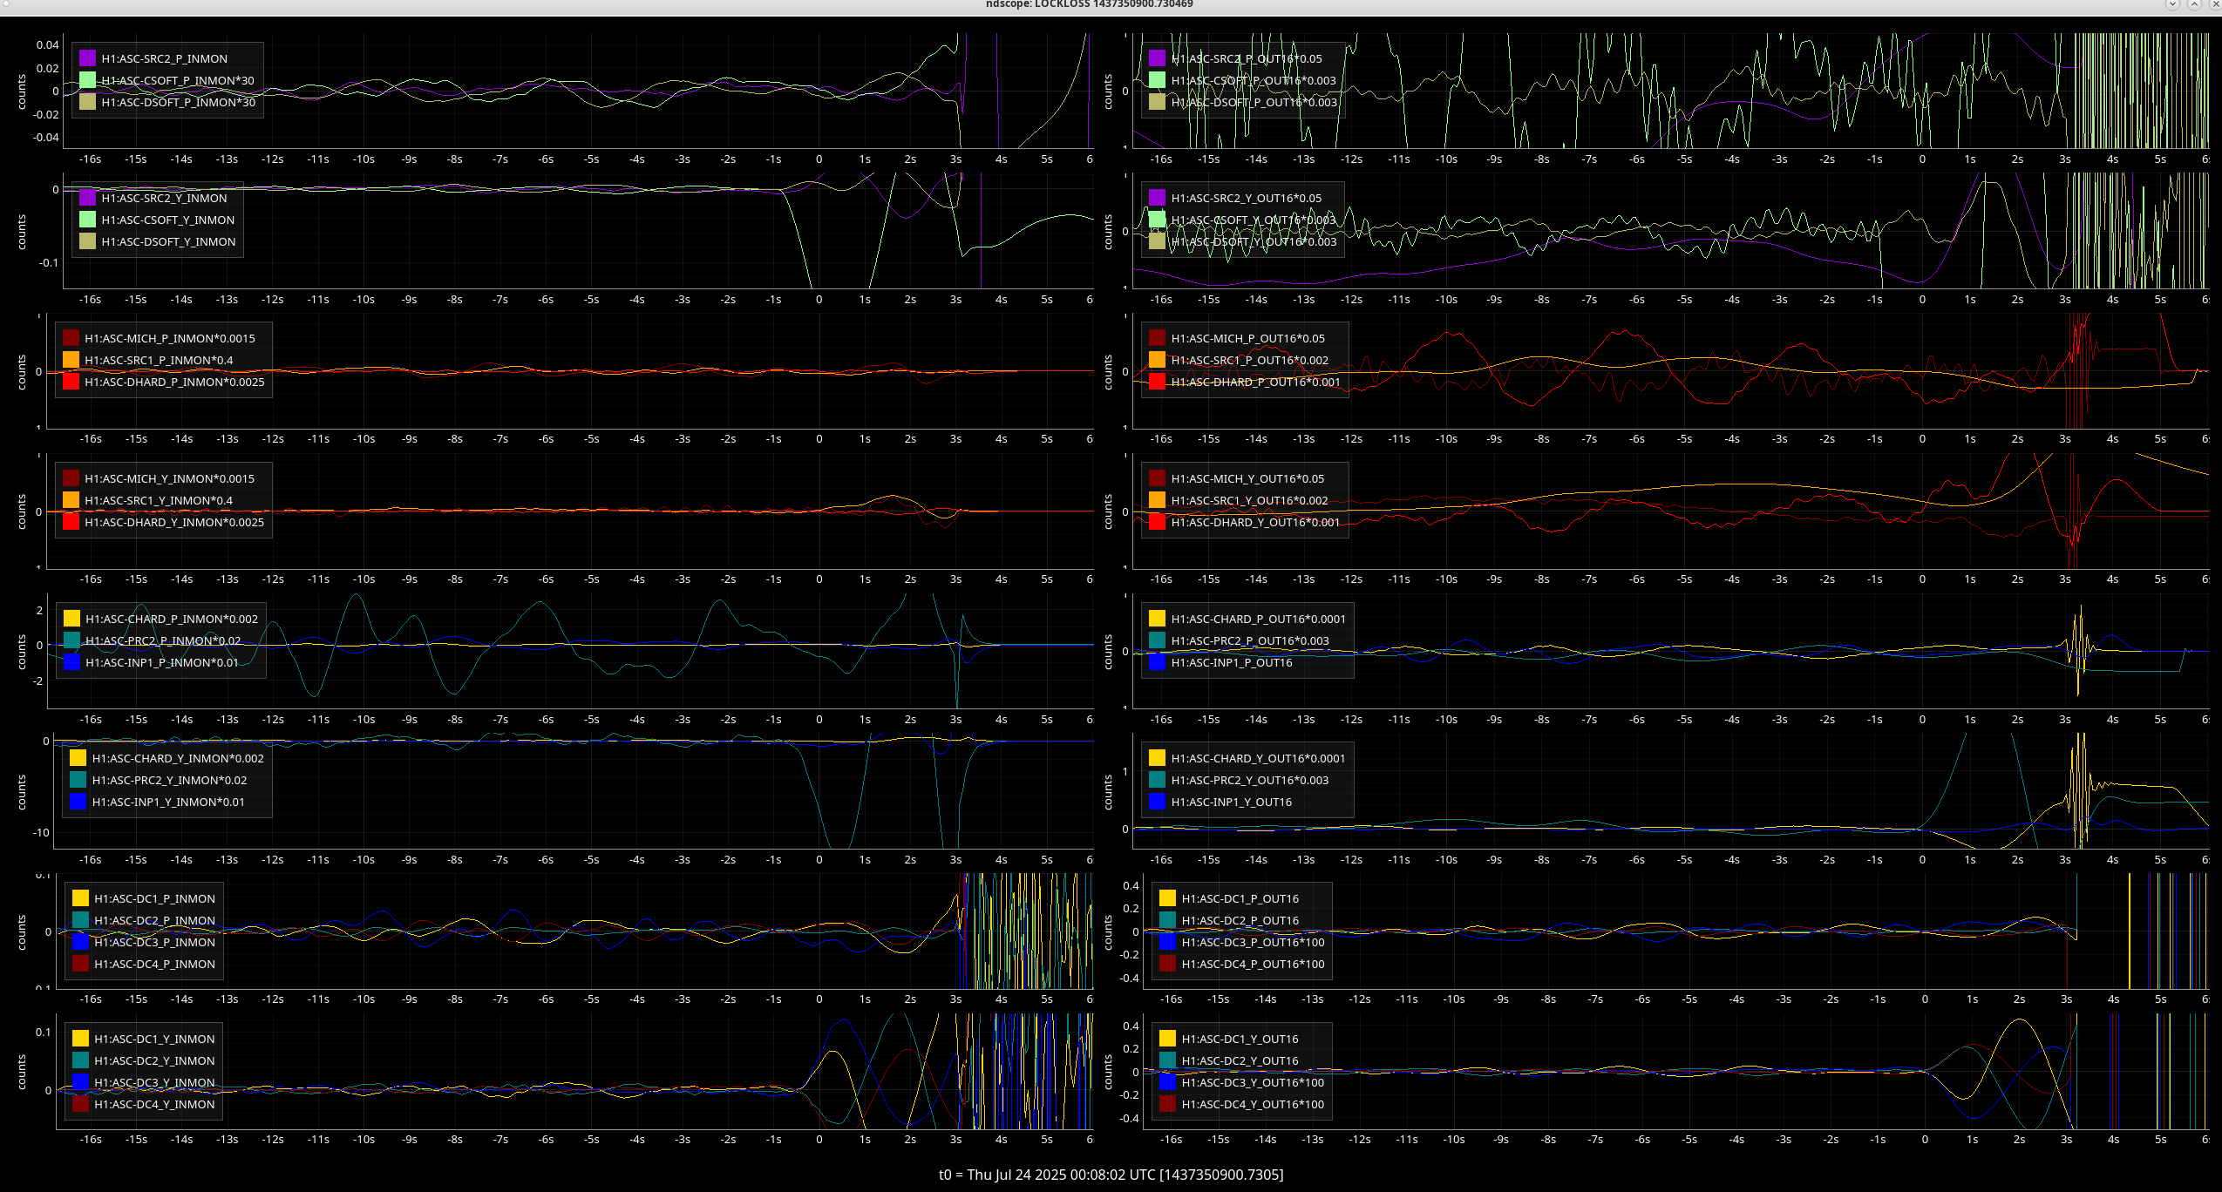Image resolution: width=2222 pixels, height=1192 pixels.
Task: Select the H1:ASC-DC4_Y_INMON legend label
Action: 154,1104
